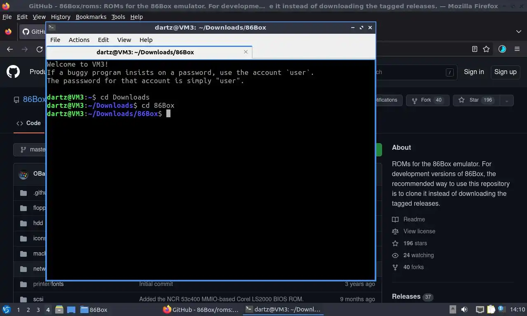This screenshot has height=316, width=527.
Task: Open the terminal View menu
Action: click(x=124, y=40)
